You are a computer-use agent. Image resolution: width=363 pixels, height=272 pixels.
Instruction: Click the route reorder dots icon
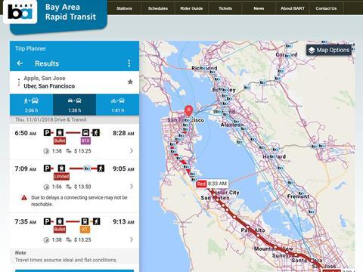click(19, 82)
